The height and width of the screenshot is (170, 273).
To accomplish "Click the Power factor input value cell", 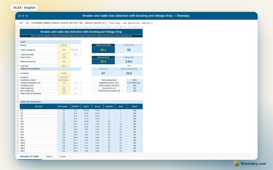I will (x=64, y=57).
